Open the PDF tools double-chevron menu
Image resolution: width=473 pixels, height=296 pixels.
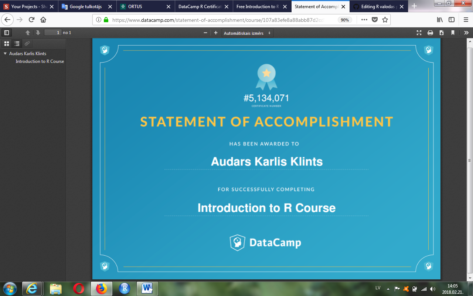(x=466, y=33)
